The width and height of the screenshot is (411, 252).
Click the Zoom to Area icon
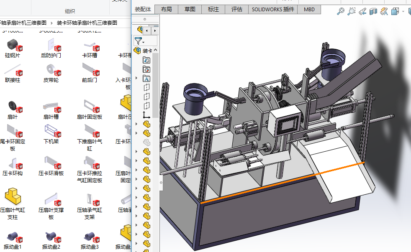(352, 11)
